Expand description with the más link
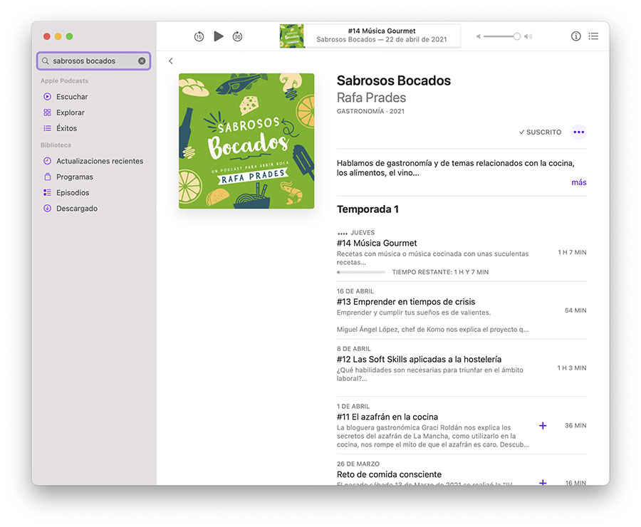Image resolution: width=641 pixels, height=527 pixels. (578, 182)
